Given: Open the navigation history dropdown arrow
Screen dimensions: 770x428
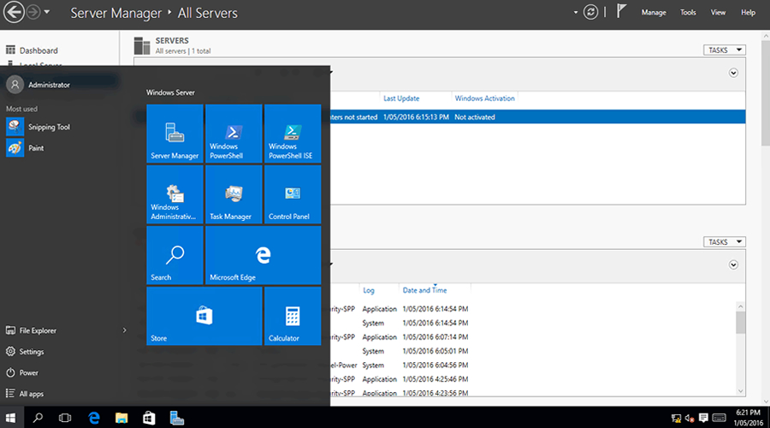Looking at the screenshot, I should (47, 12).
